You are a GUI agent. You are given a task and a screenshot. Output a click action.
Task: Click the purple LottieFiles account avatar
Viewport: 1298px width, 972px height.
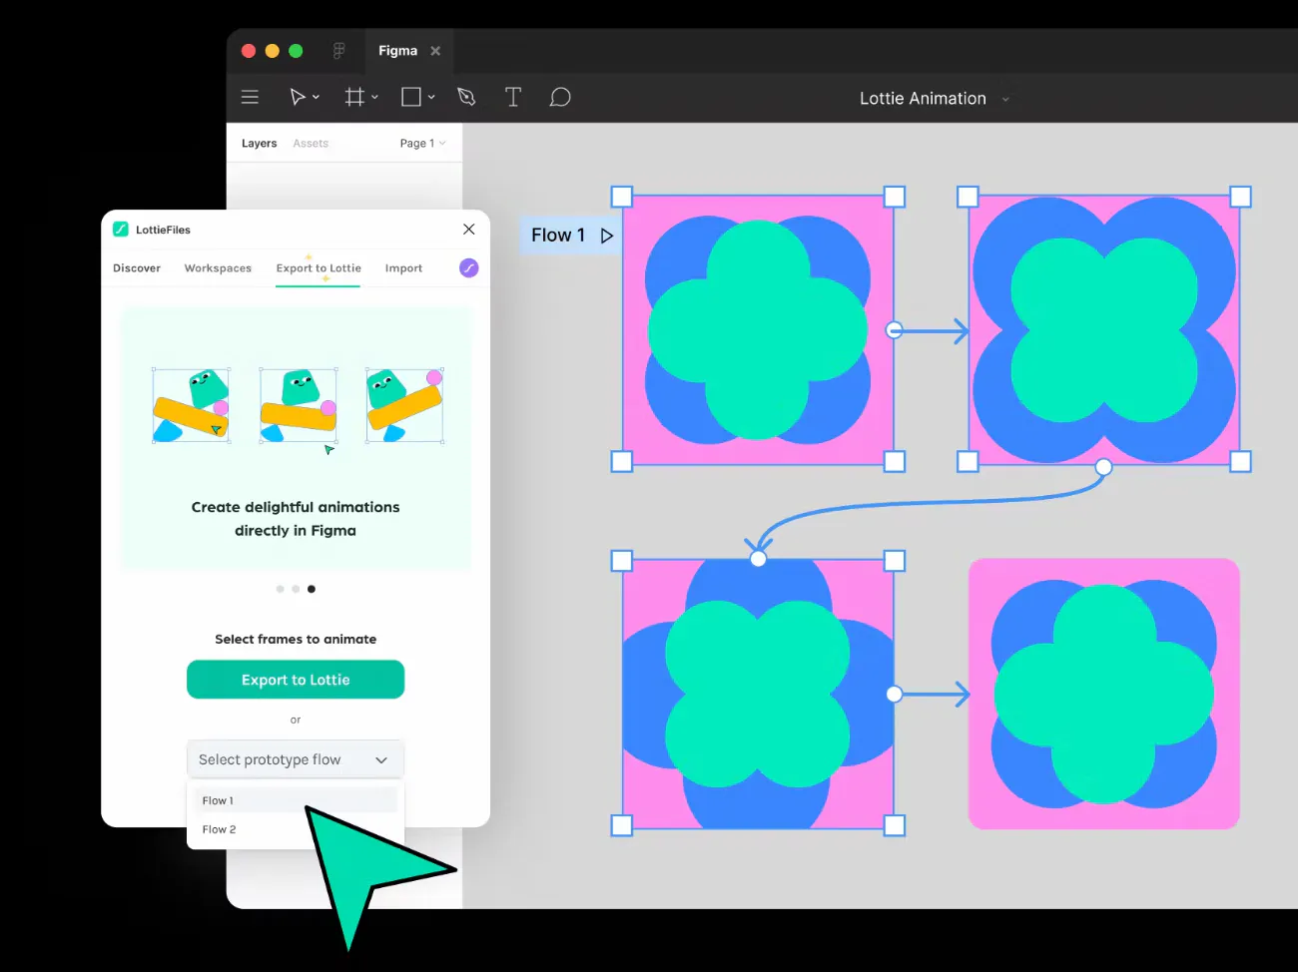[x=468, y=267]
